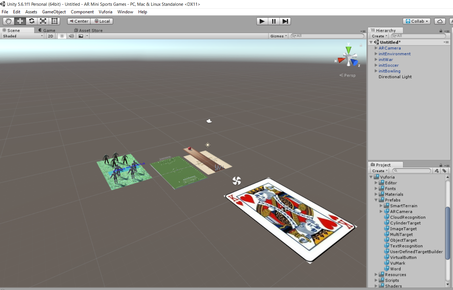
Task: Click the Scene view search field
Action: (x=327, y=36)
